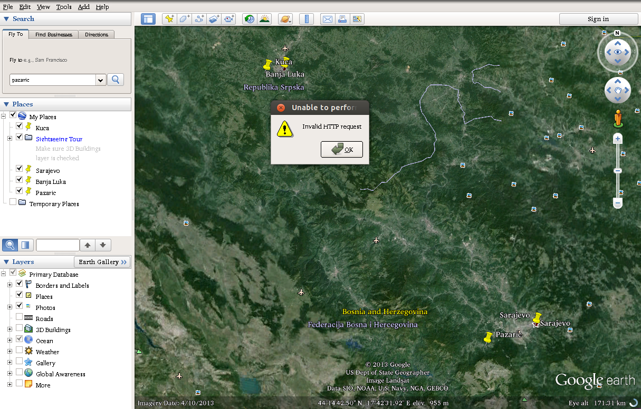Click the search magnifier button
The height and width of the screenshot is (409, 641).
coord(116,80)
